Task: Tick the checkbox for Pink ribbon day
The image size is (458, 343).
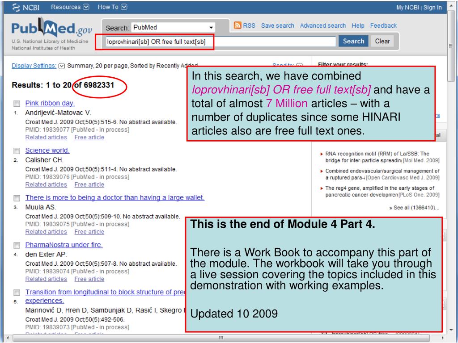Action: click(x=17, y=104)
